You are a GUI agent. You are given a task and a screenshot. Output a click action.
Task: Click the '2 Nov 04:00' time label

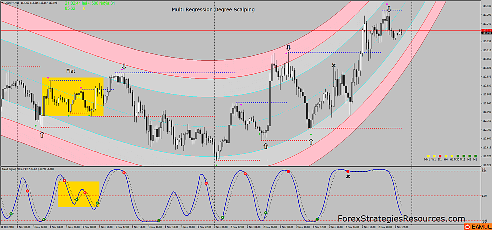(x=254, y=227)
